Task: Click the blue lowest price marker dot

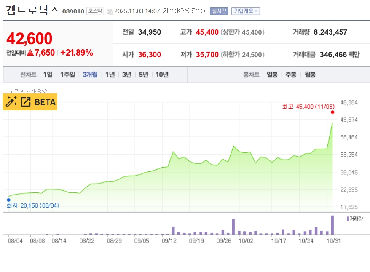Action: pos(8,200)
